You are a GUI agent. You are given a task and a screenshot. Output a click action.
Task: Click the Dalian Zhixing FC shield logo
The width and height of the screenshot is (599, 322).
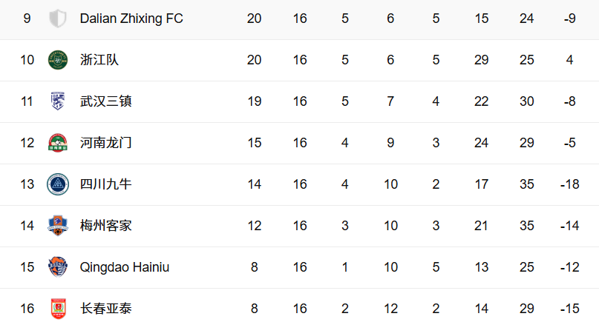[x=58, y=19]
